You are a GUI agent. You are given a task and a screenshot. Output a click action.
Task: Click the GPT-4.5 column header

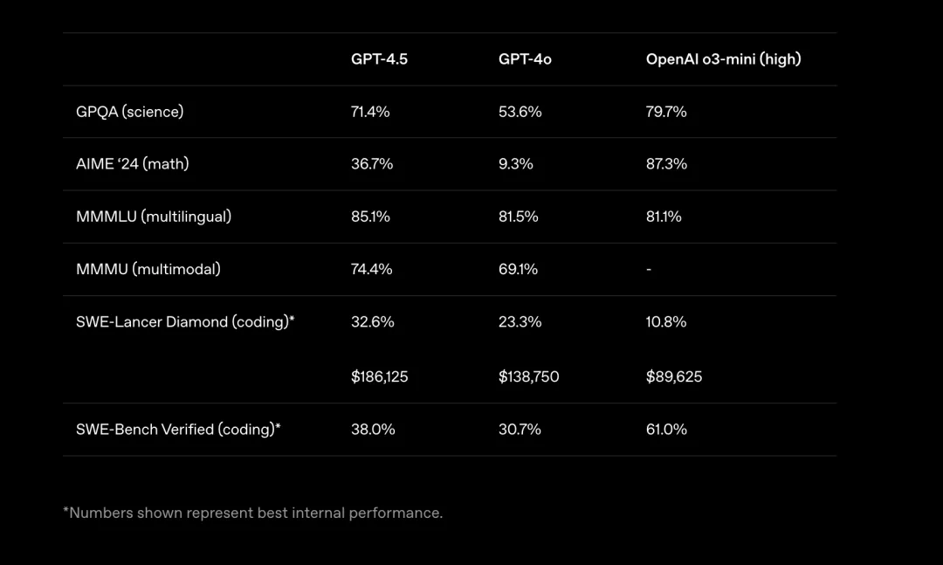coord(379,59)
